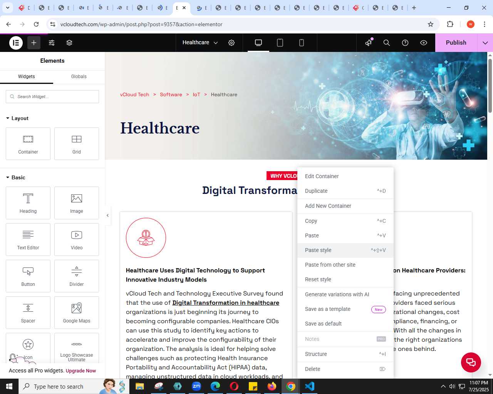
Task: Collapse the Elements panel handle
Action: click(107, 215)
